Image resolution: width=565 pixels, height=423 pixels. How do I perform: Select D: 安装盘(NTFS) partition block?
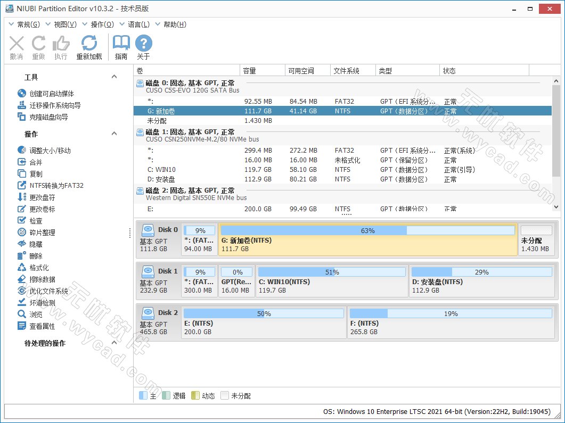[x=482, y=281]
